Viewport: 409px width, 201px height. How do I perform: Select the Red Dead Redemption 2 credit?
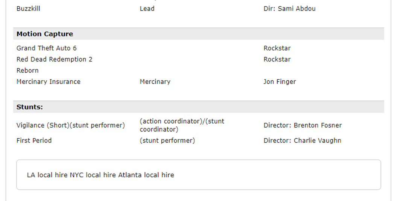click(54, 59)
